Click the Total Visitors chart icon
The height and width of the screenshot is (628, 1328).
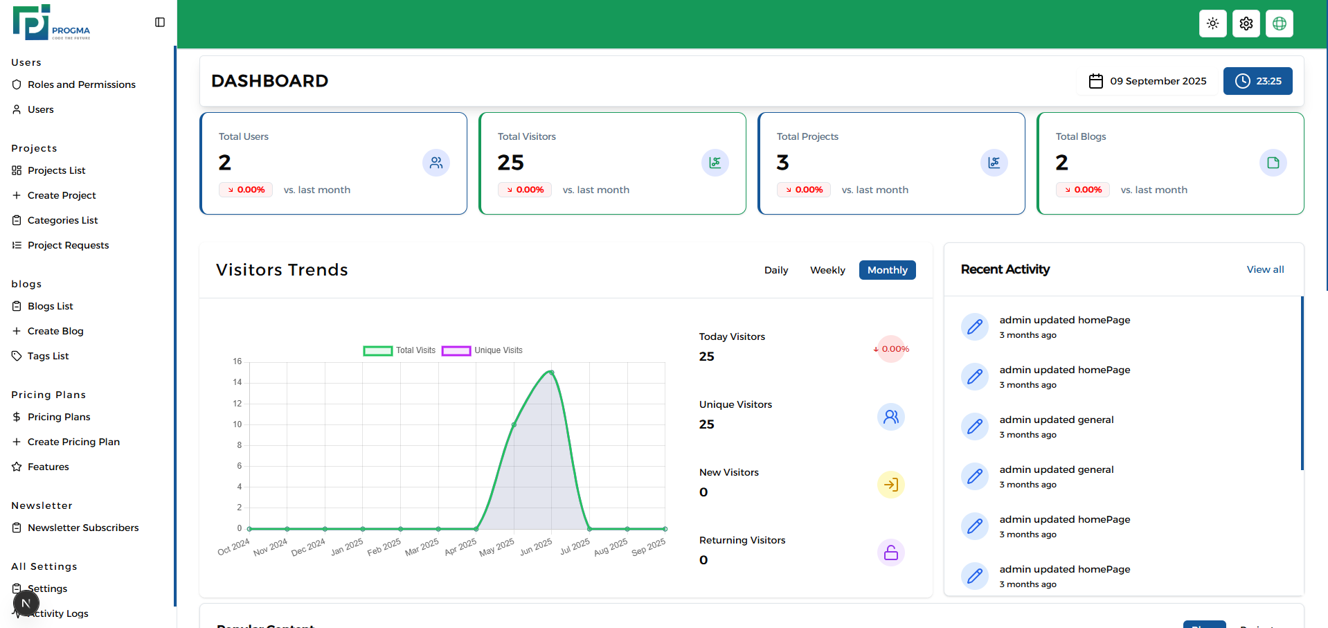[715, 163]
